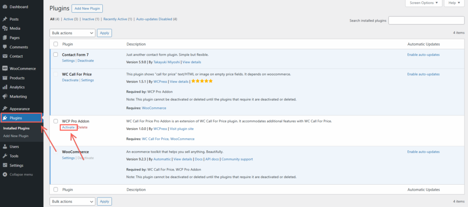Open WC Call For Price Settings link
The height and width of the screenshot is (207, 468).
click(x=87, y=80)
